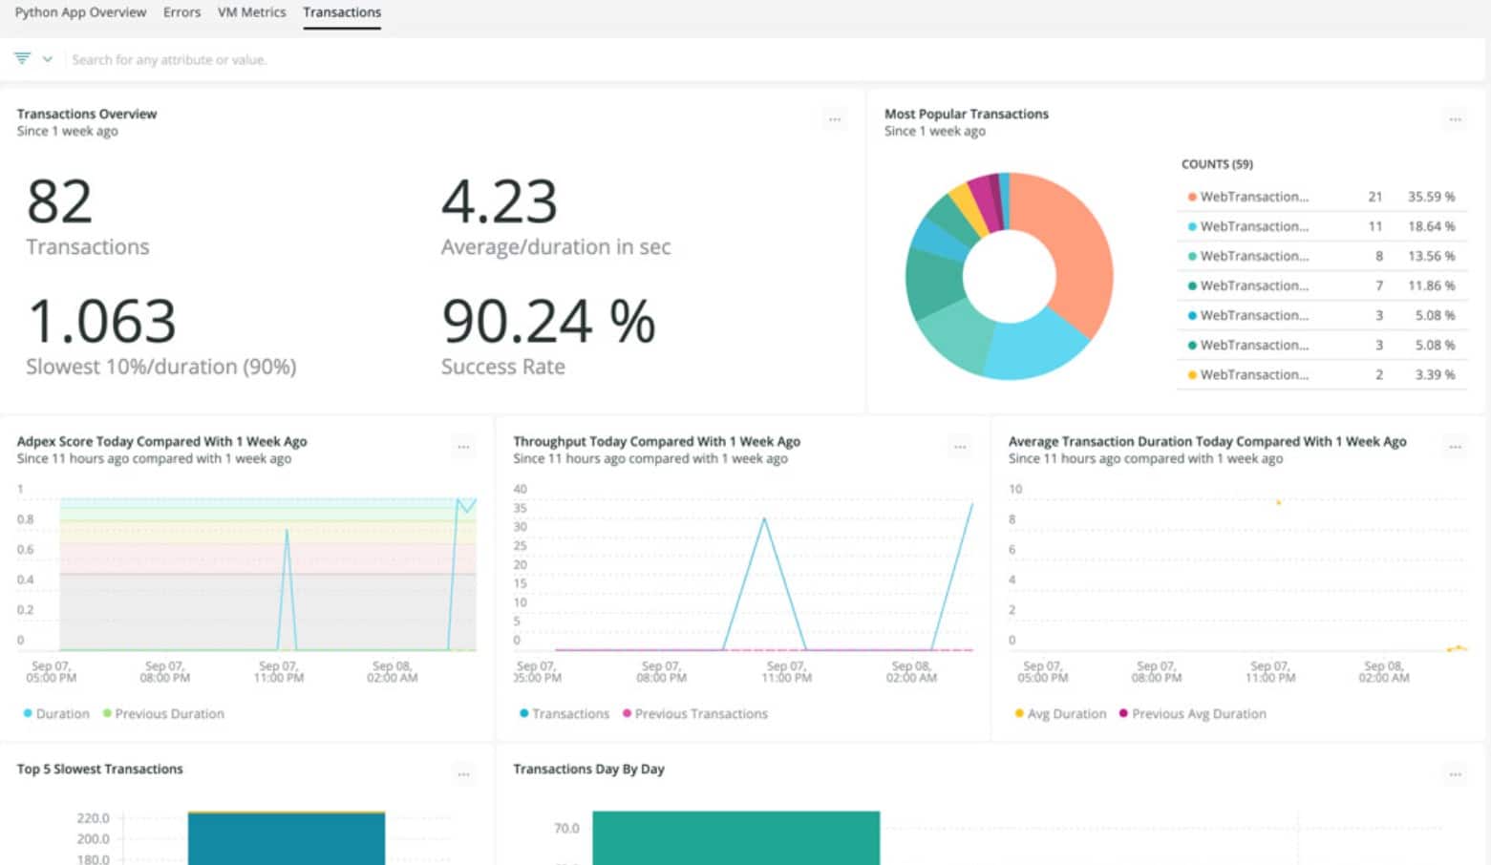Viewport: 1491px width, 865px height.
Task: Click the 90.24 % success rate
Action: (x=548, y=321)
